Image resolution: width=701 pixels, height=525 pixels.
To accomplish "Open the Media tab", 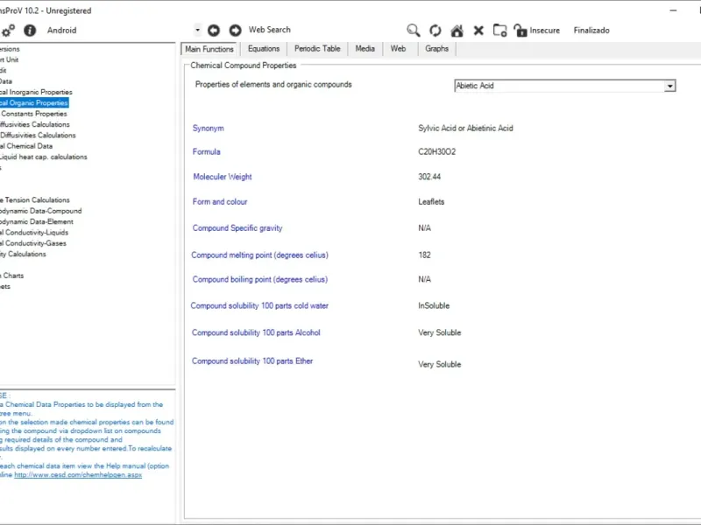I will (365, 49).
